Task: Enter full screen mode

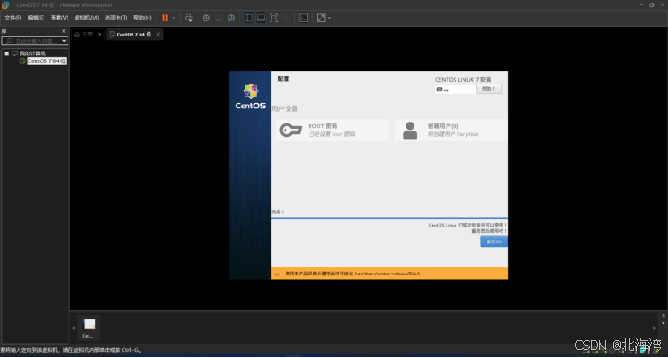Action: click(273, 18)
